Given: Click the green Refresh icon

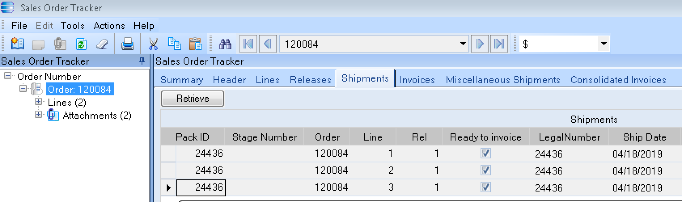Looking at the screenshot, I should click(81, 44).
